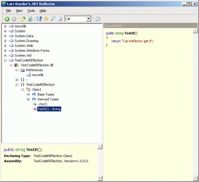Click the .ctor() method icon
199x182 pixels.
point(34,104)
